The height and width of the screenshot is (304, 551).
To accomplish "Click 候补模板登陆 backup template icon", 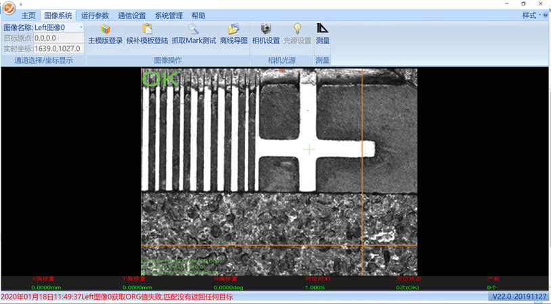I will [x=147, y=30].
